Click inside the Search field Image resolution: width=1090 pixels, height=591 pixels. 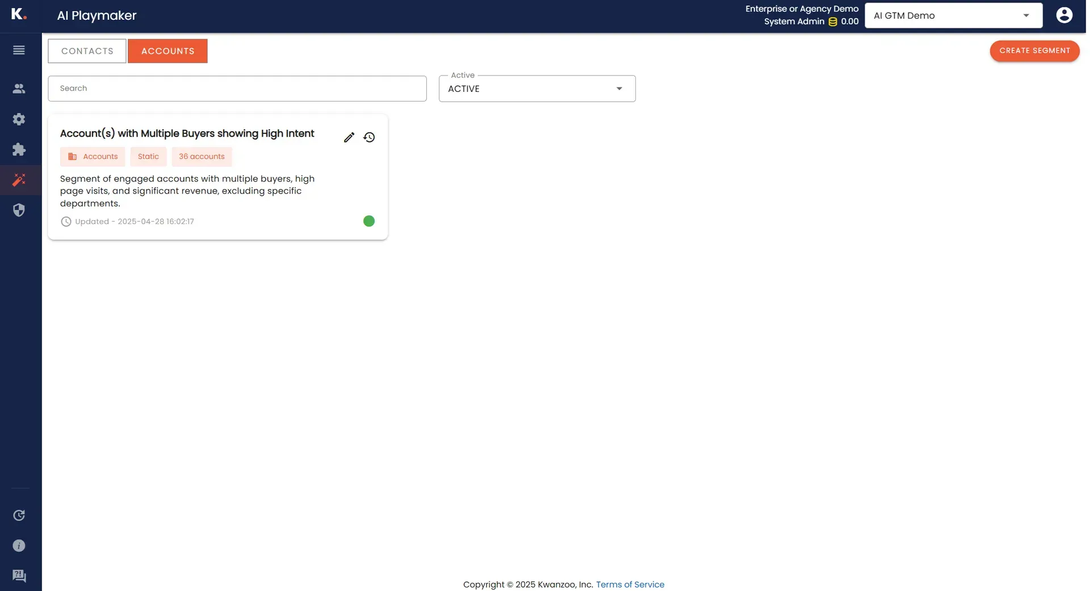tap(237, 88)
